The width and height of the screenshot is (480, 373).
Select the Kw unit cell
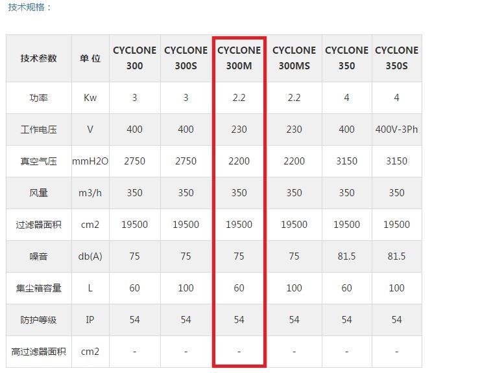(90, 98)
